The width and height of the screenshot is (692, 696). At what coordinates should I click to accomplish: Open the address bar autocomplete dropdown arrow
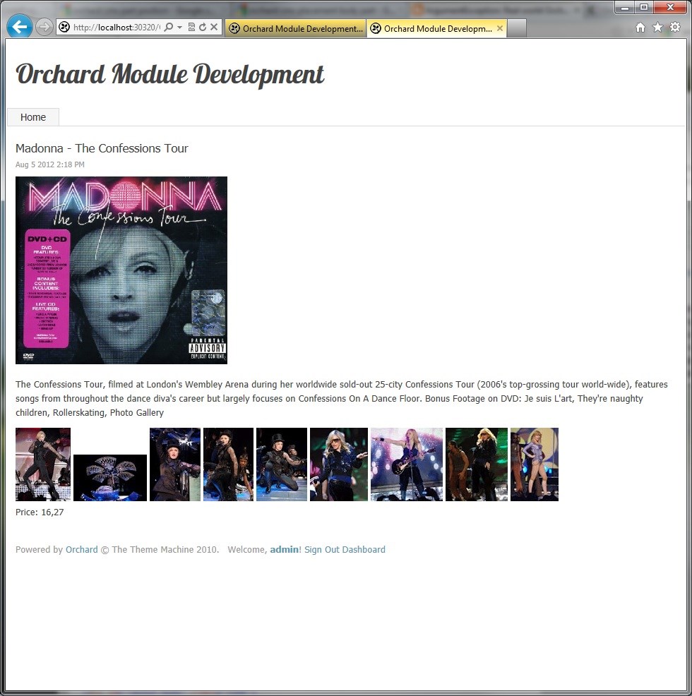click(x=179, y=28)
